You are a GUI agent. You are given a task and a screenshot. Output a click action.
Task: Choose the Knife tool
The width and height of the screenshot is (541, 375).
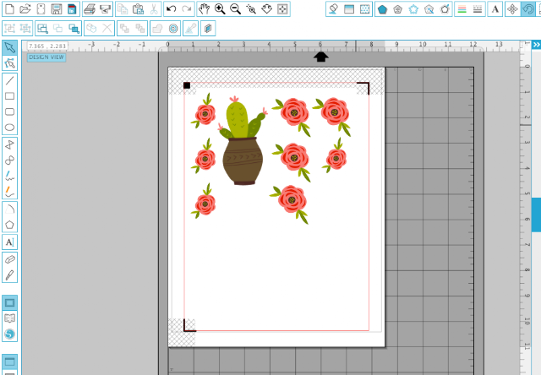click(x=9, y=275)
